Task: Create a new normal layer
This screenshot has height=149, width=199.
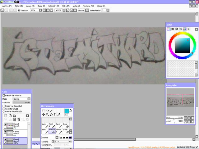Action: 6,115
